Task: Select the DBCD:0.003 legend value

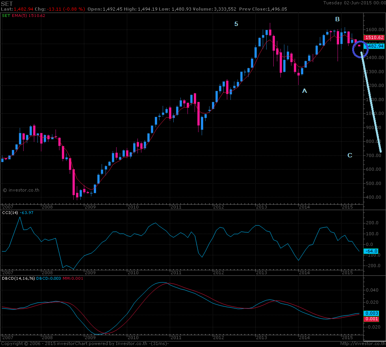Action: [48, 278]
